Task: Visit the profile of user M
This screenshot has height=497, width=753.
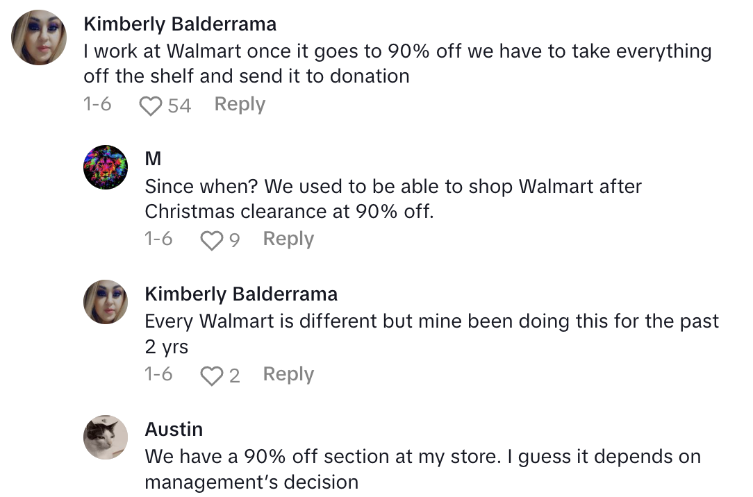Action: tap(153, 159)
